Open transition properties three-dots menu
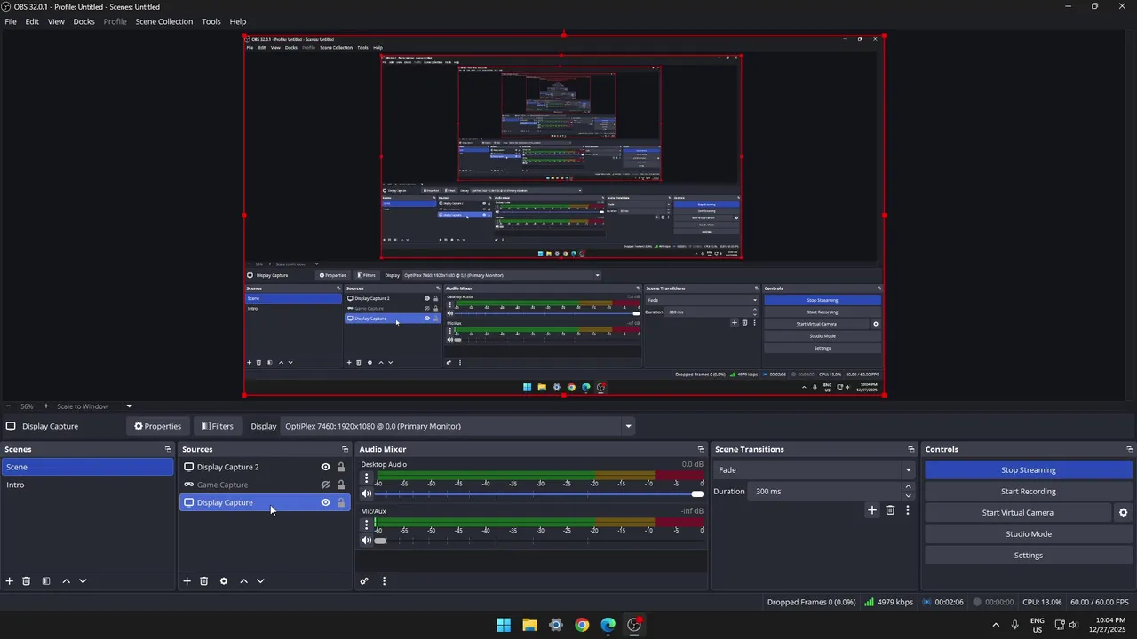This screenshot has height=639, width=1137. [x=907, y=510]
